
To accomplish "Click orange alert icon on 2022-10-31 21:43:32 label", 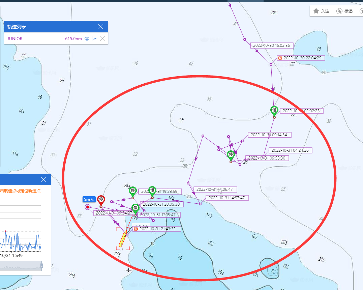I will coord(135,229).
